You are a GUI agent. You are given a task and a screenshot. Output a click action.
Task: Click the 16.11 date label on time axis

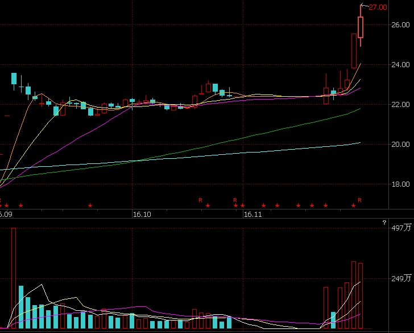[x=253, y=215]
